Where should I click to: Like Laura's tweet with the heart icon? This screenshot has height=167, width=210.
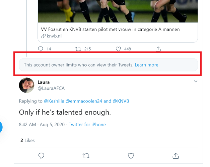131,156
